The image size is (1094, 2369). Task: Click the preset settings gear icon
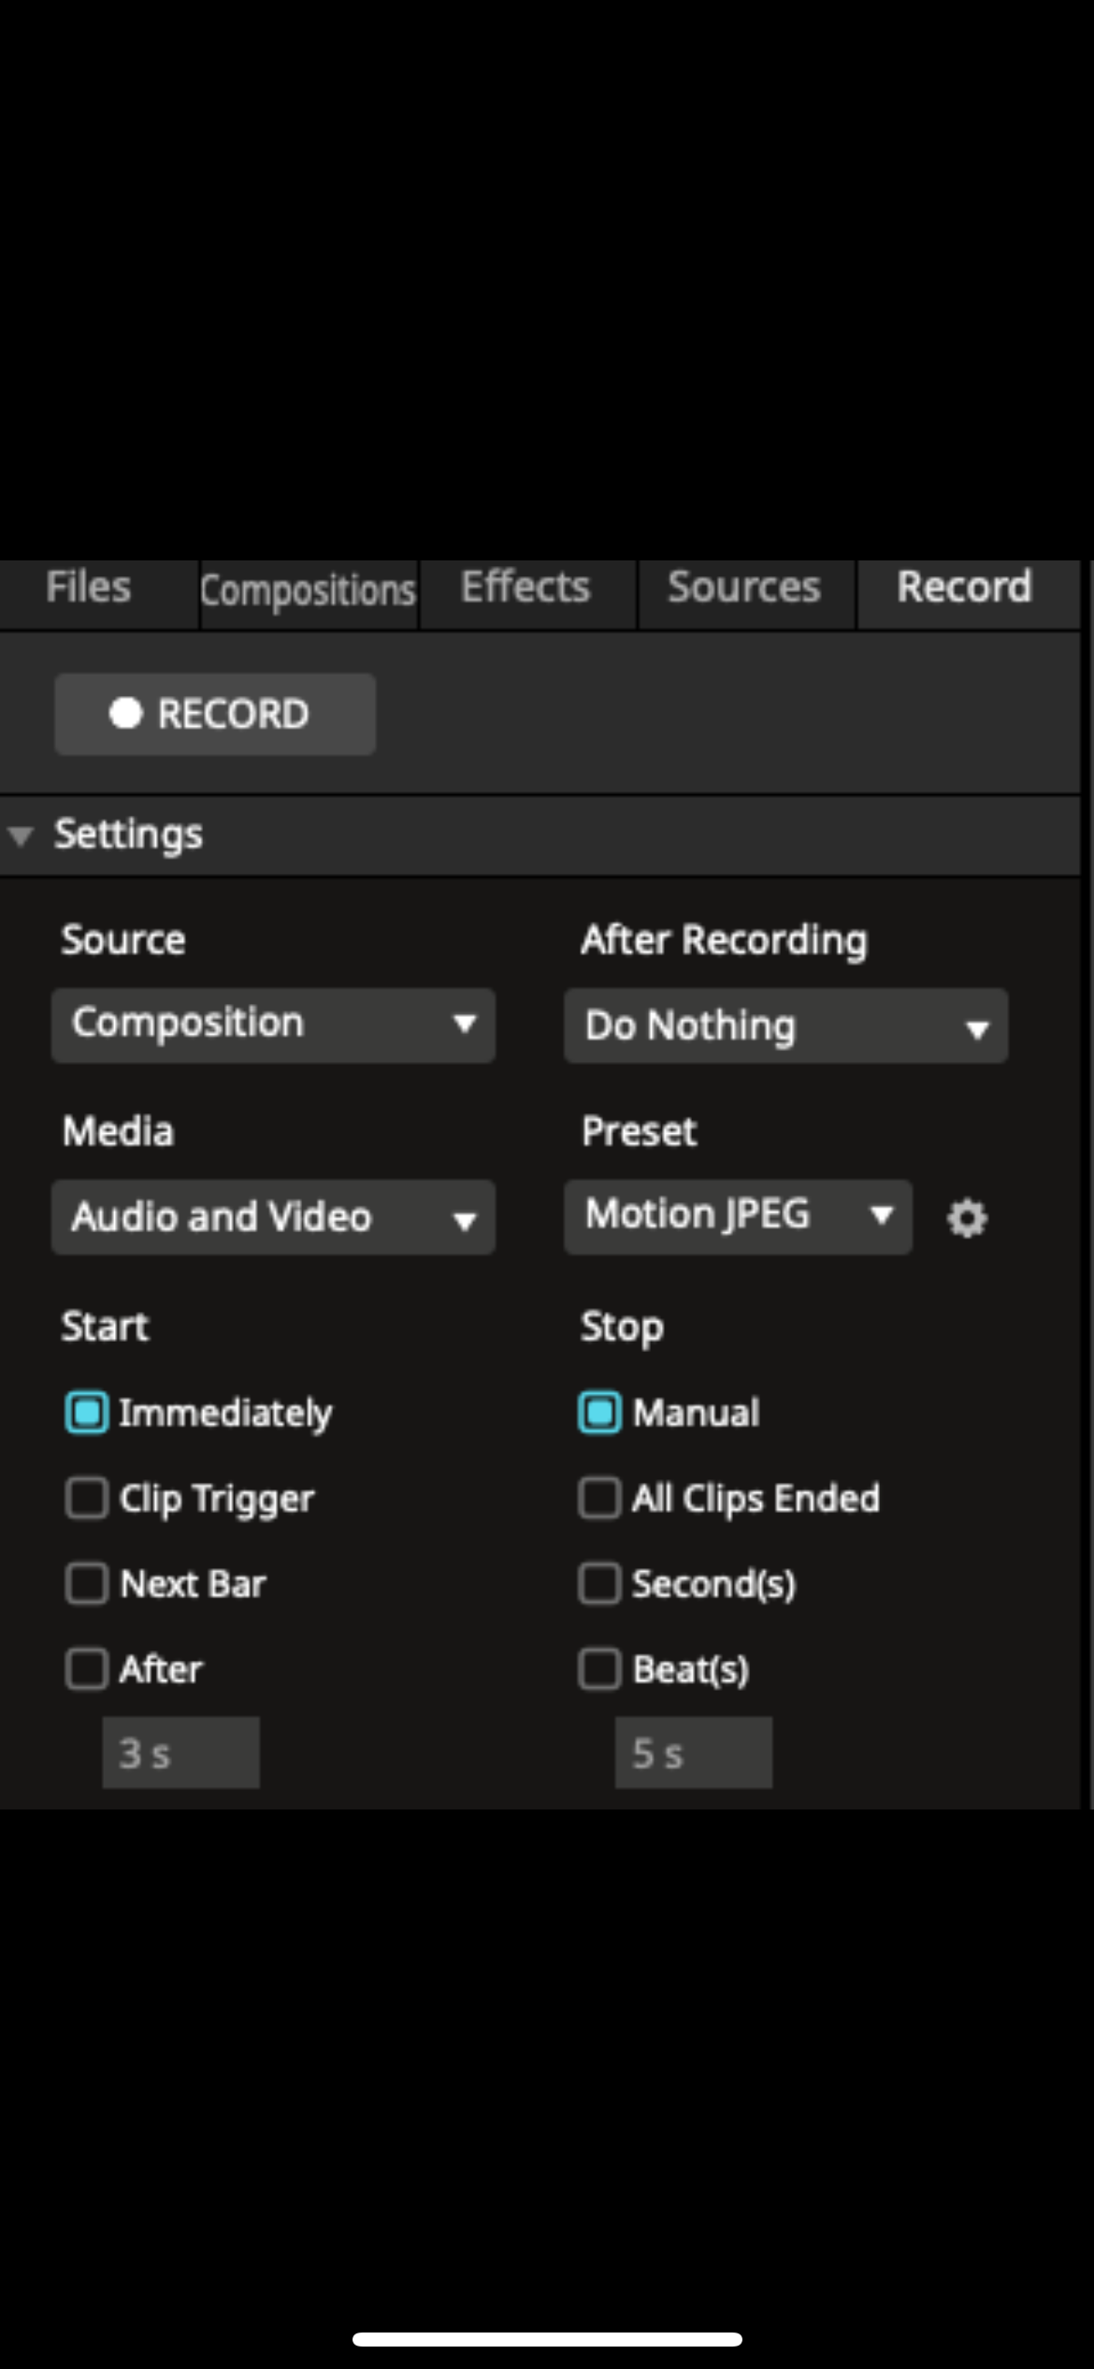967,1218
